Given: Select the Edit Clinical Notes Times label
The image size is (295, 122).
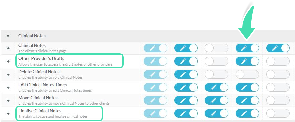Looking at the screenshot, I should pos(43,85).
